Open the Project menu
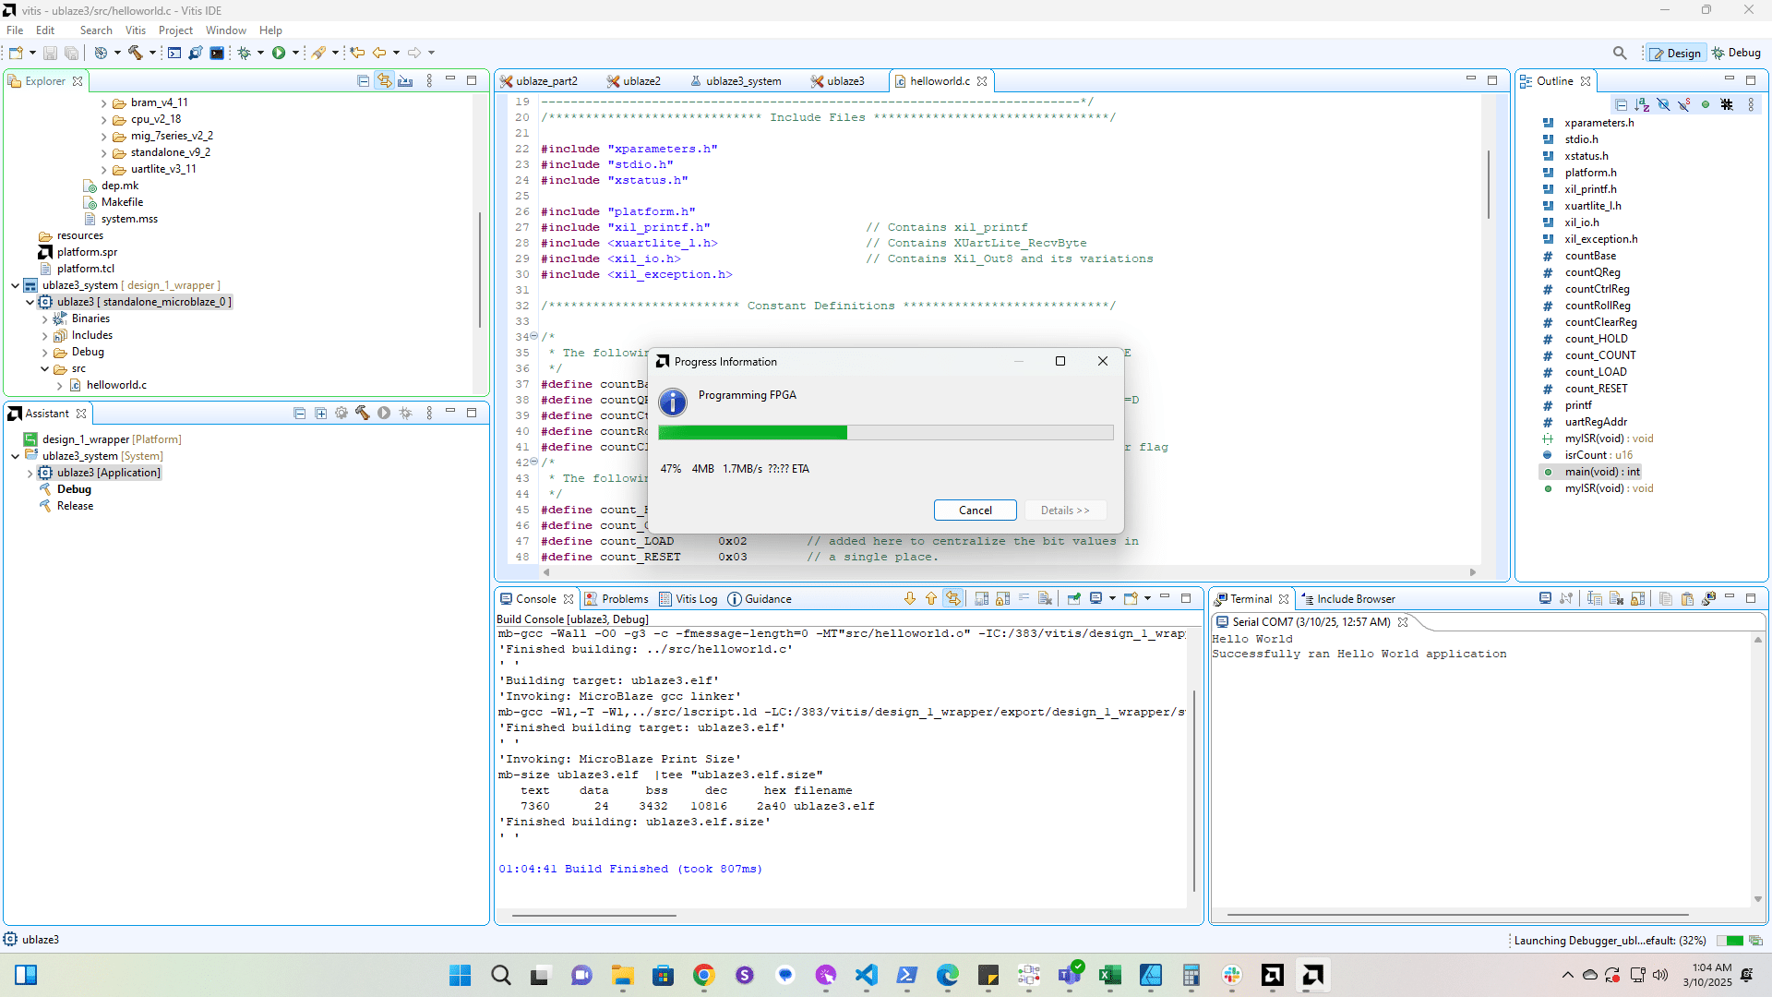This screenshot has height=997, width=1772. [175, 30]
